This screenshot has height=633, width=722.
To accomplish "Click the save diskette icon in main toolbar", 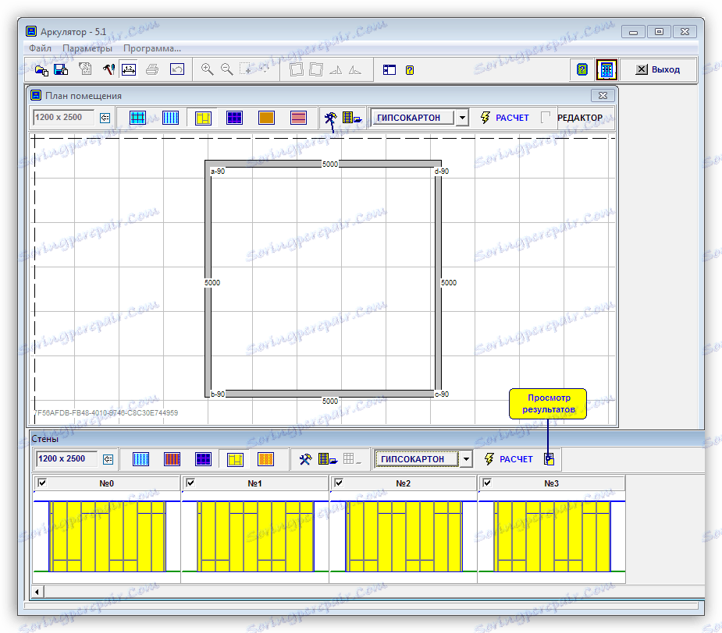I will pos(62,69).
